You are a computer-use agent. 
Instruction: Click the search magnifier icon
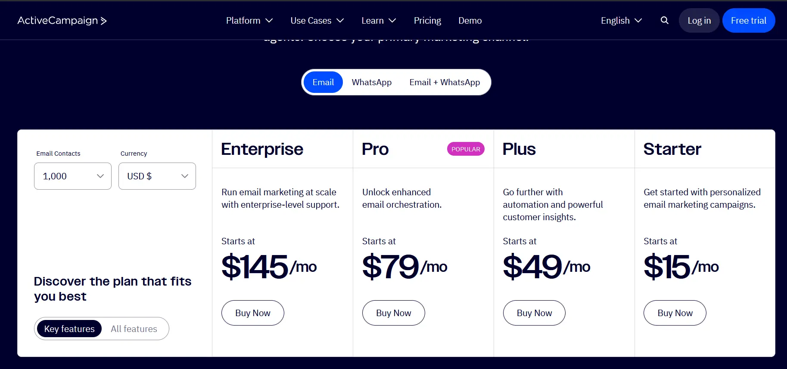(665, 20)
